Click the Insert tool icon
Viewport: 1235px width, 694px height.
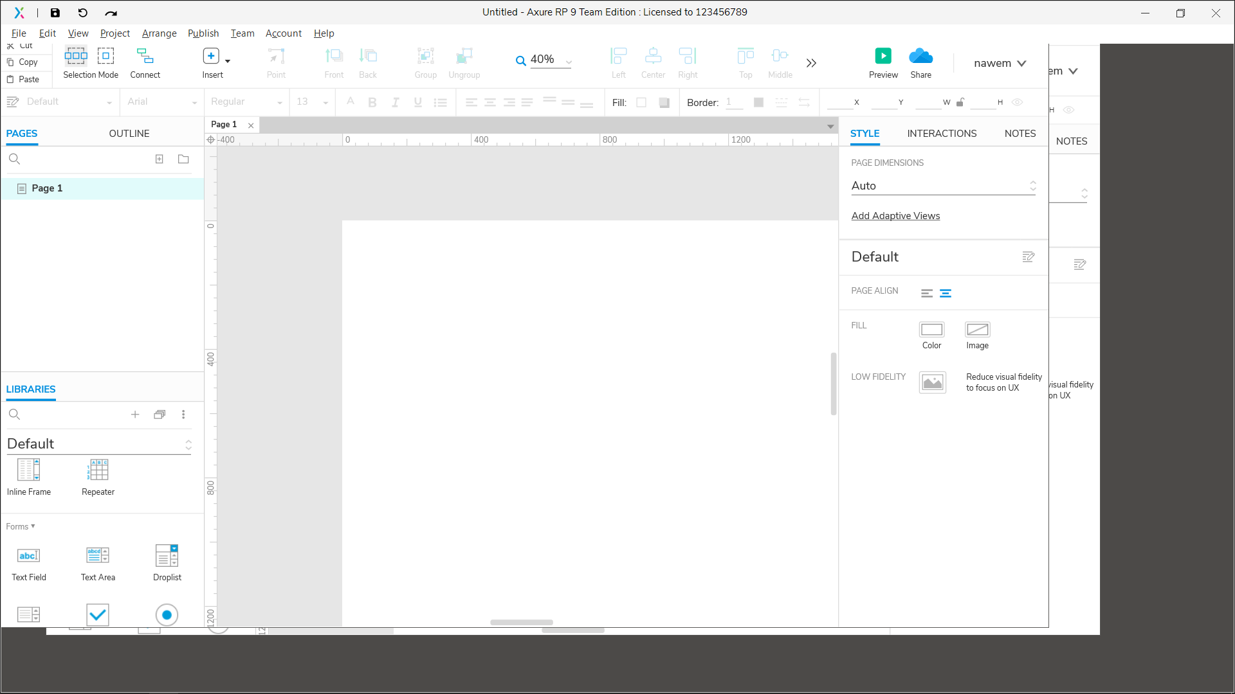[x=211, y=57]
